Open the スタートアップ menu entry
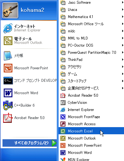The image size is (124, 161). (91, 81)
